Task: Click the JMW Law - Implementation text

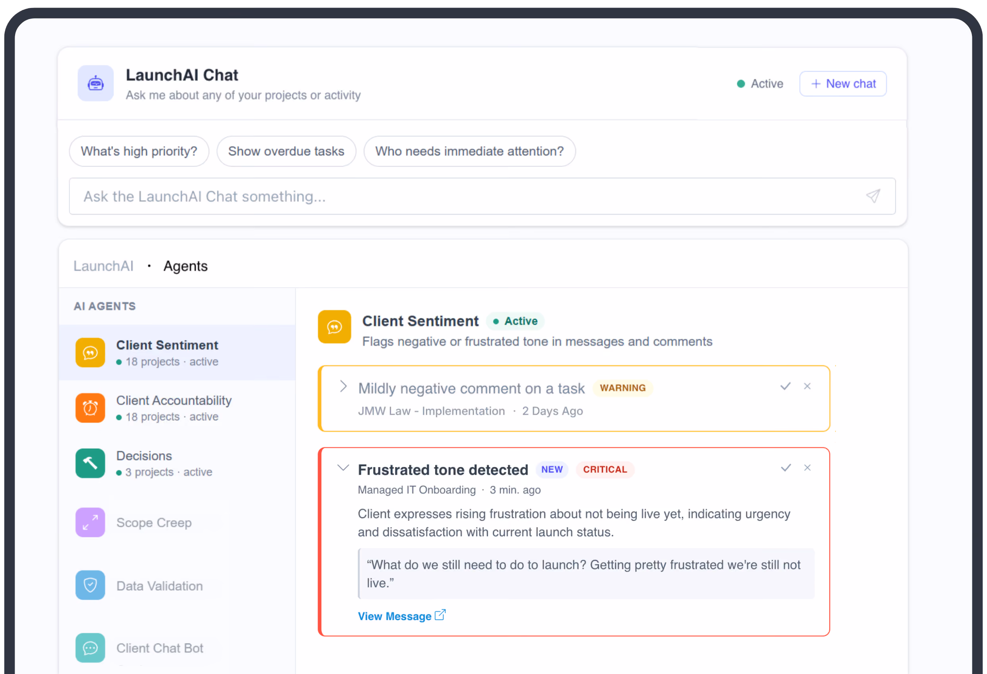Action: point(432,411)
